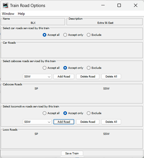Select Accept all for locomotive roads
144x158 pixels.
[x=51, y=113]
